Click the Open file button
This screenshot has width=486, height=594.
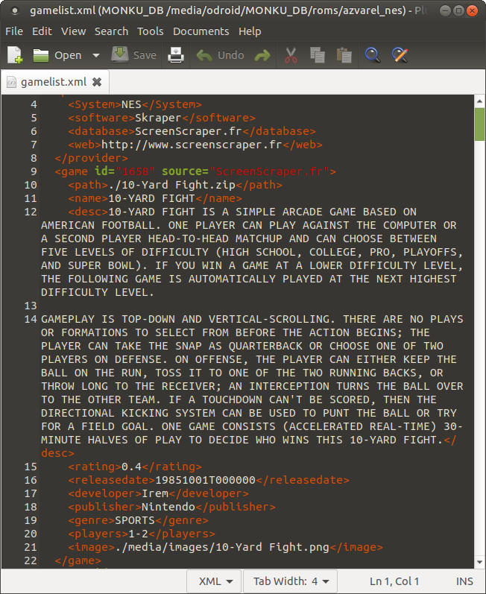(57, 55)
